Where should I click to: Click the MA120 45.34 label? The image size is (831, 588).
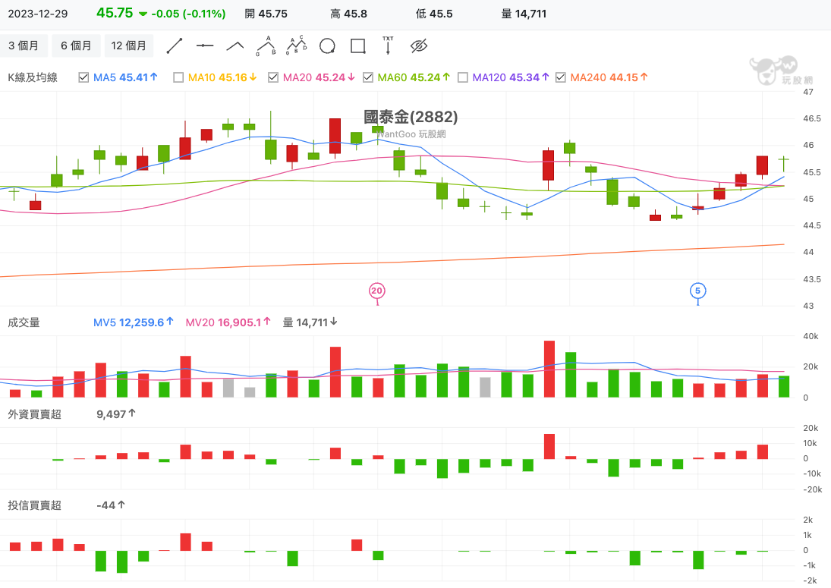[x=511, y=77]
